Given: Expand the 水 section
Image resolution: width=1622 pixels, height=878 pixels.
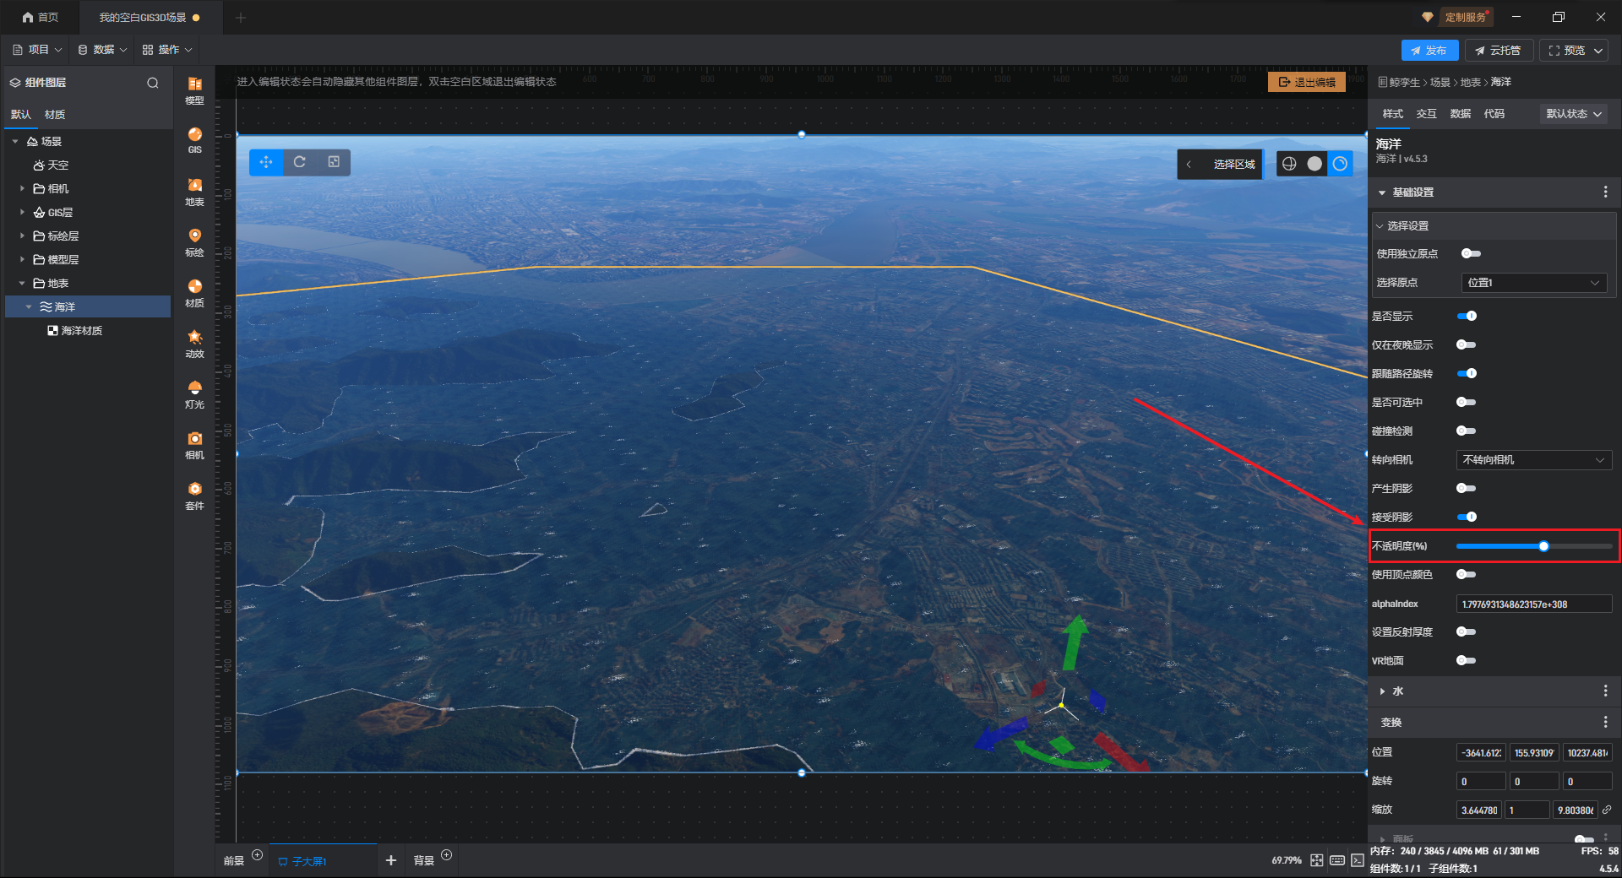Looking at the screenshot, I should (x=1382, y=691).
